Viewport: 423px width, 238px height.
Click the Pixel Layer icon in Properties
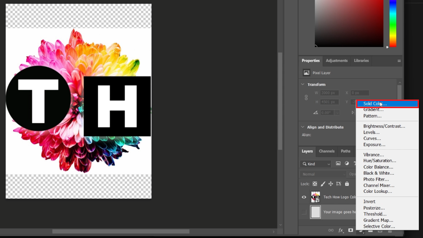[x=306, y=73]
